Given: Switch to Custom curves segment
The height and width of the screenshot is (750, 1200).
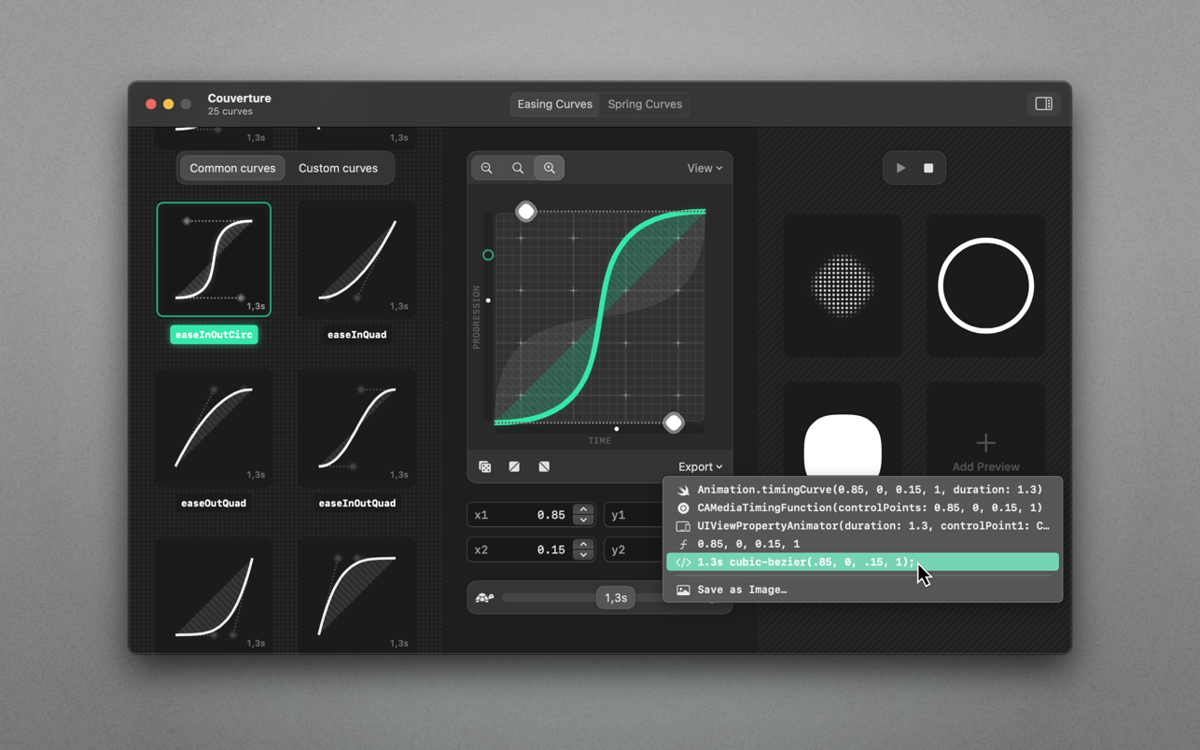Looking at the screenshot, I should [x=338, y=168].
